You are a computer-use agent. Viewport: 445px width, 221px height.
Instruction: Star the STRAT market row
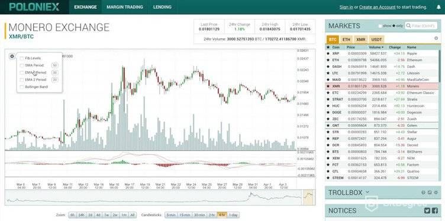tap(328, 99)
